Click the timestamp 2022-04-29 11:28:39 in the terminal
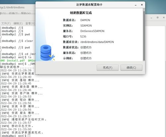Image resolution: width=166 pixels, height=137 pixels. (x=16, y=70)
